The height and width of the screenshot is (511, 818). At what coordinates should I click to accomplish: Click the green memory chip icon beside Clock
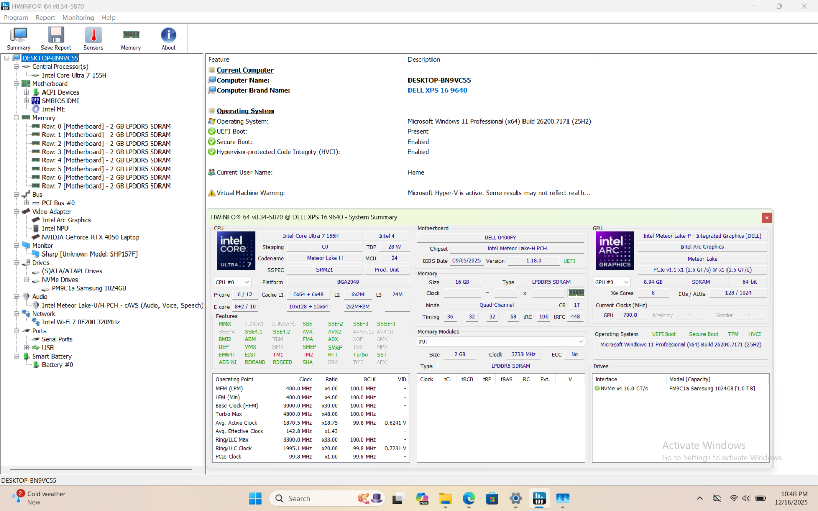pyautogui.click(x=576, y=293)
